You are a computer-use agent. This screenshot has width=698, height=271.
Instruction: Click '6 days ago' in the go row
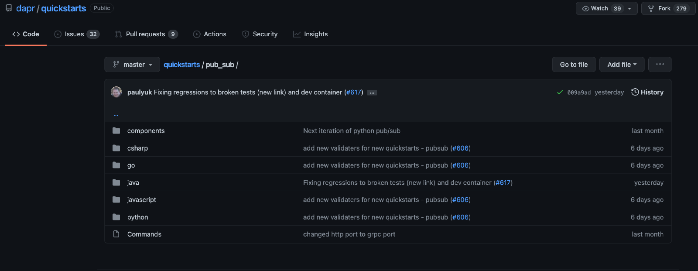(647, 165)
